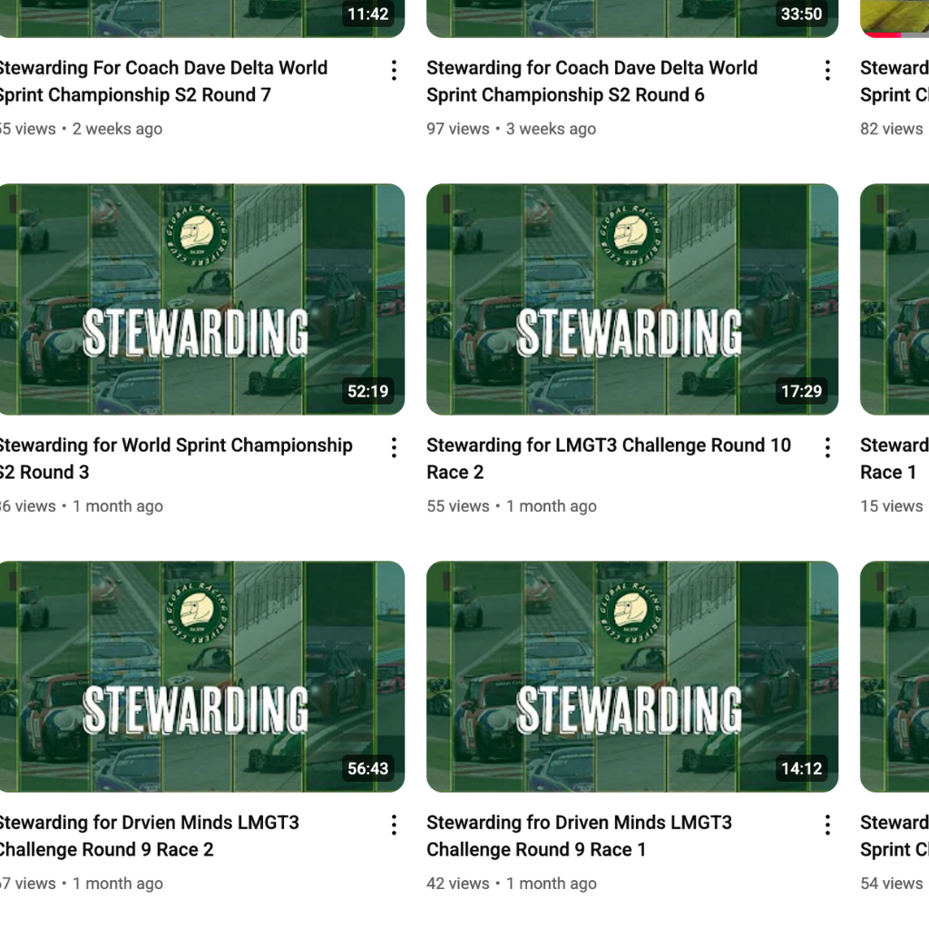This screenshot has width=929, height=929.
Task: Show more actions for Drvien Minds Round 9 Race 2
Action: 394,825
